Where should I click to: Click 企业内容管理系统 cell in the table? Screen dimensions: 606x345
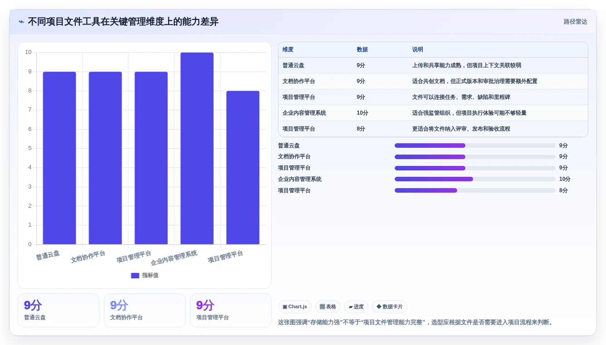click(x=304, y=113)
